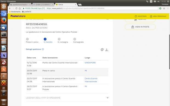Open Ubuntu Dash search launcher
The width and height of the screenshot is (170, 106).
pos(4,7)
